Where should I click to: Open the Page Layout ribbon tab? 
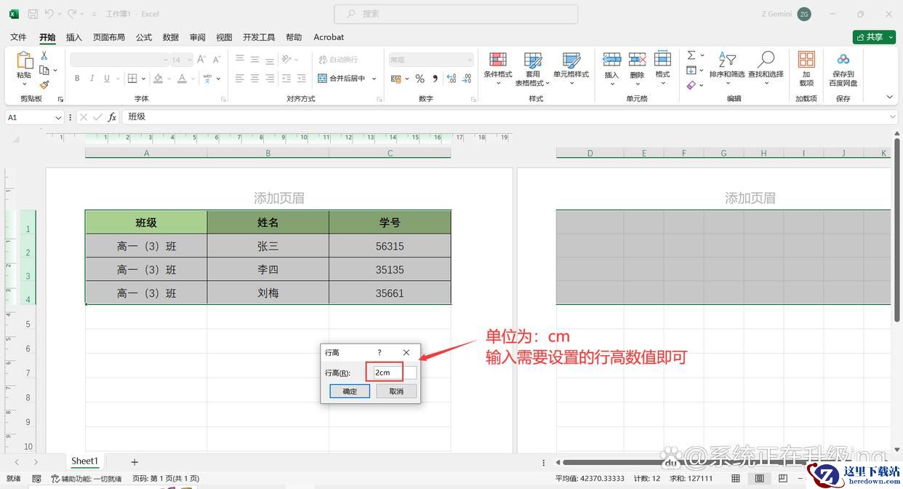(109, 37)
